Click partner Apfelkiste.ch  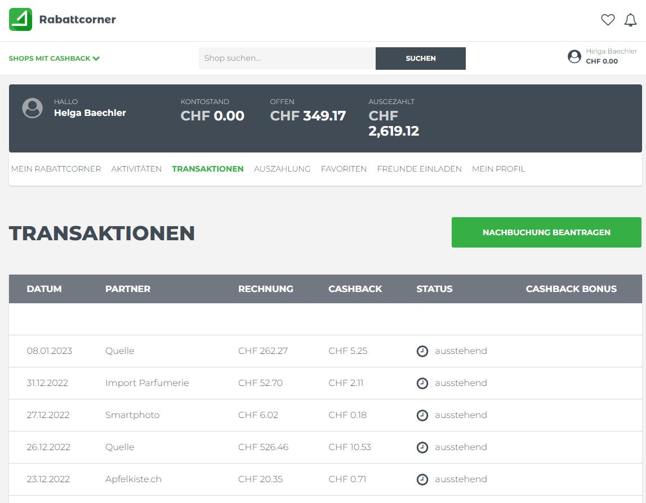[x=133, y=479]
